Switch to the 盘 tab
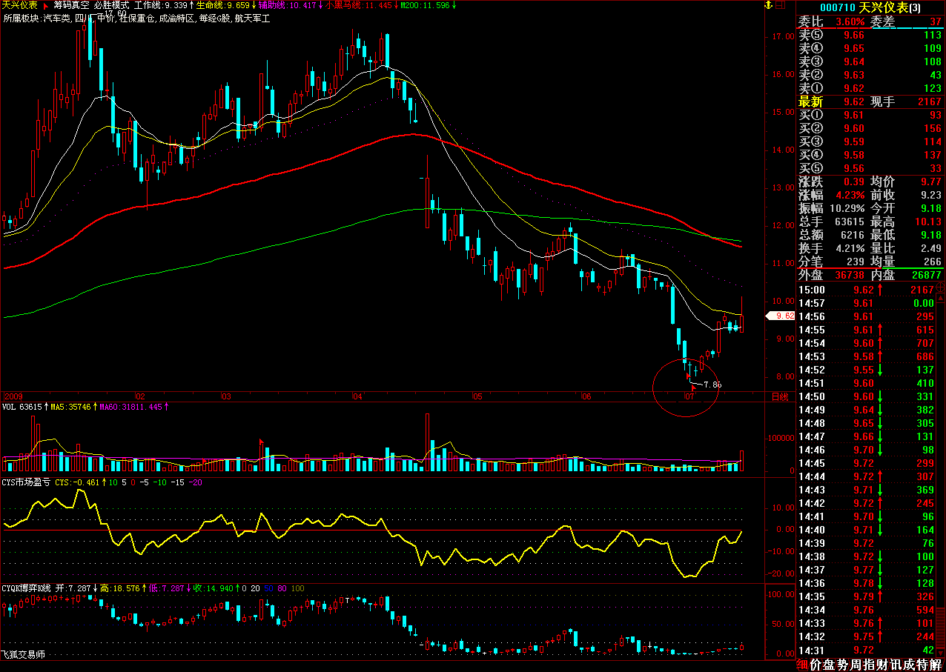946x672 pixels. coord(829,665)
